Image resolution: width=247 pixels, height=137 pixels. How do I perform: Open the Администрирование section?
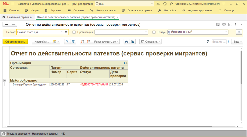[x=198, y=10]
